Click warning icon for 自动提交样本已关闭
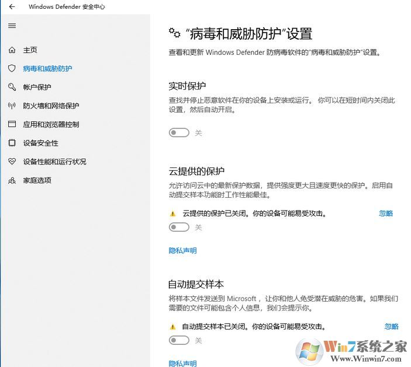 172,327
